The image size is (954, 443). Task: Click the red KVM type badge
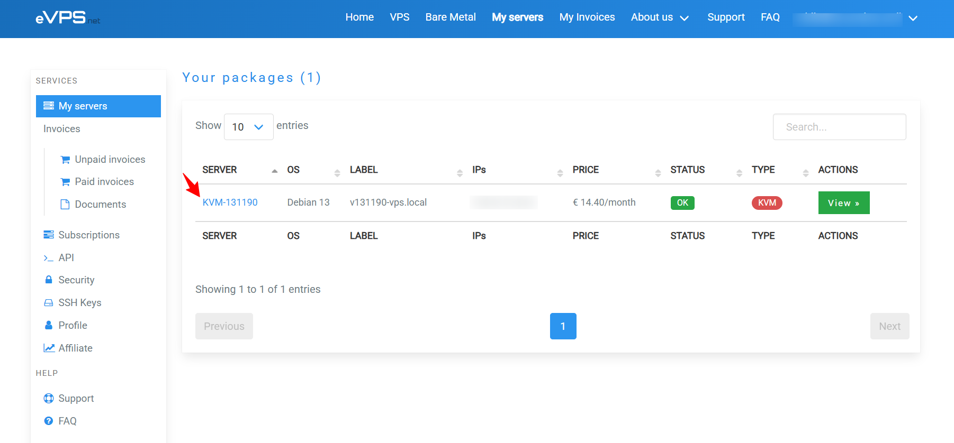[767, 203]
